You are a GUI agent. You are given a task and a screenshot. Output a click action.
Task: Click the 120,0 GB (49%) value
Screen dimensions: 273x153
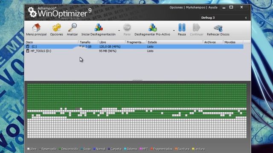110,47
